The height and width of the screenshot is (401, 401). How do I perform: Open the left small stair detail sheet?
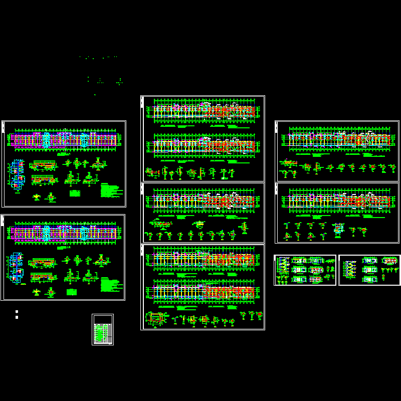click(x=305, y=270)
